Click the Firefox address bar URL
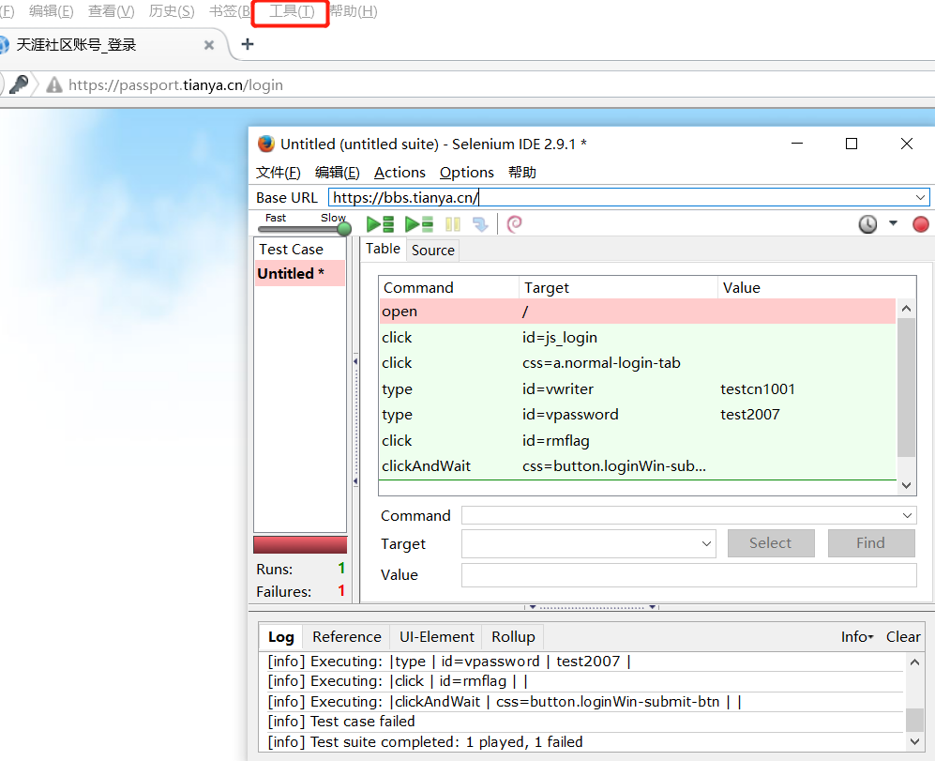Viewport: 935px width, 761px height. (x=176, y=84)
